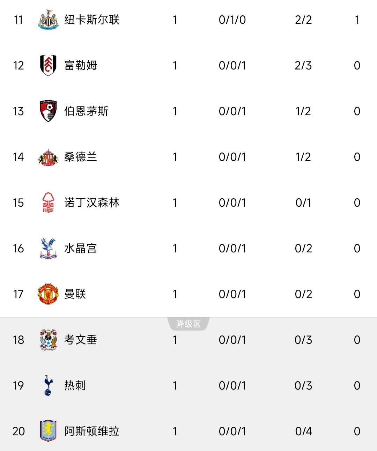
Task: Open 阿斯顿维拉 team name link
Action: coord(92,431)
